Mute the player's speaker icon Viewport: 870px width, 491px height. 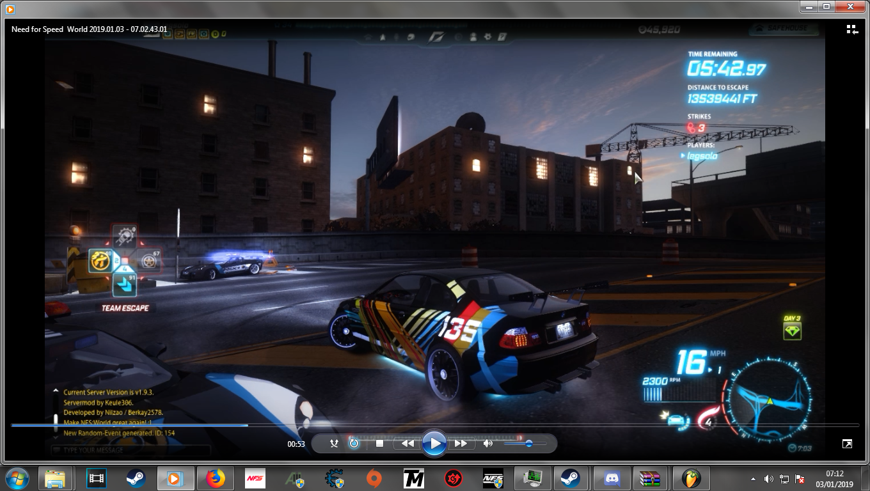(x=488, y=443)
